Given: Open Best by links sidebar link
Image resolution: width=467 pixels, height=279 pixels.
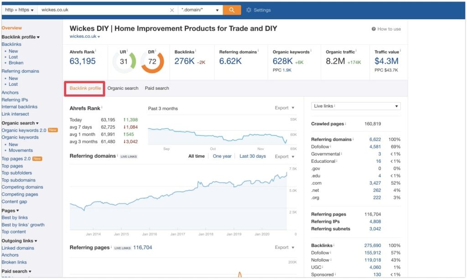Looking at the screenshot, I should pos(15,217).
